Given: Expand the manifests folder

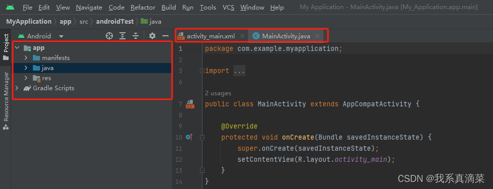Looking at the screenshot, I should [26, 58].
